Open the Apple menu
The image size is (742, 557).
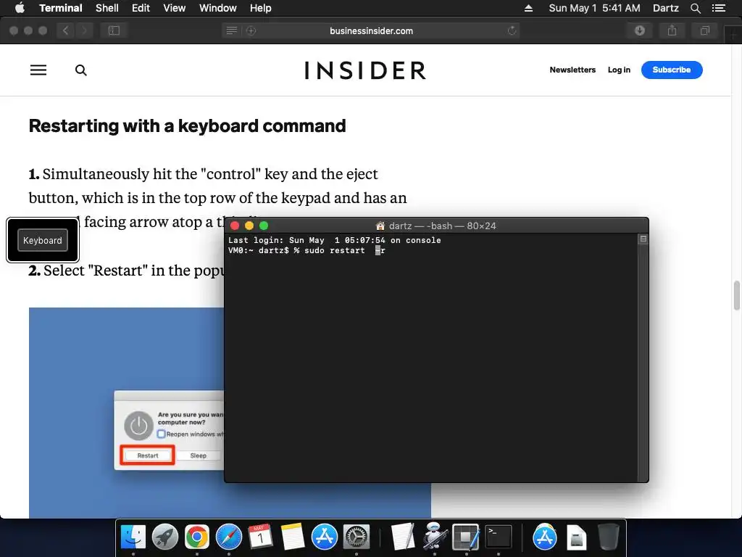(x=20, y=8)
